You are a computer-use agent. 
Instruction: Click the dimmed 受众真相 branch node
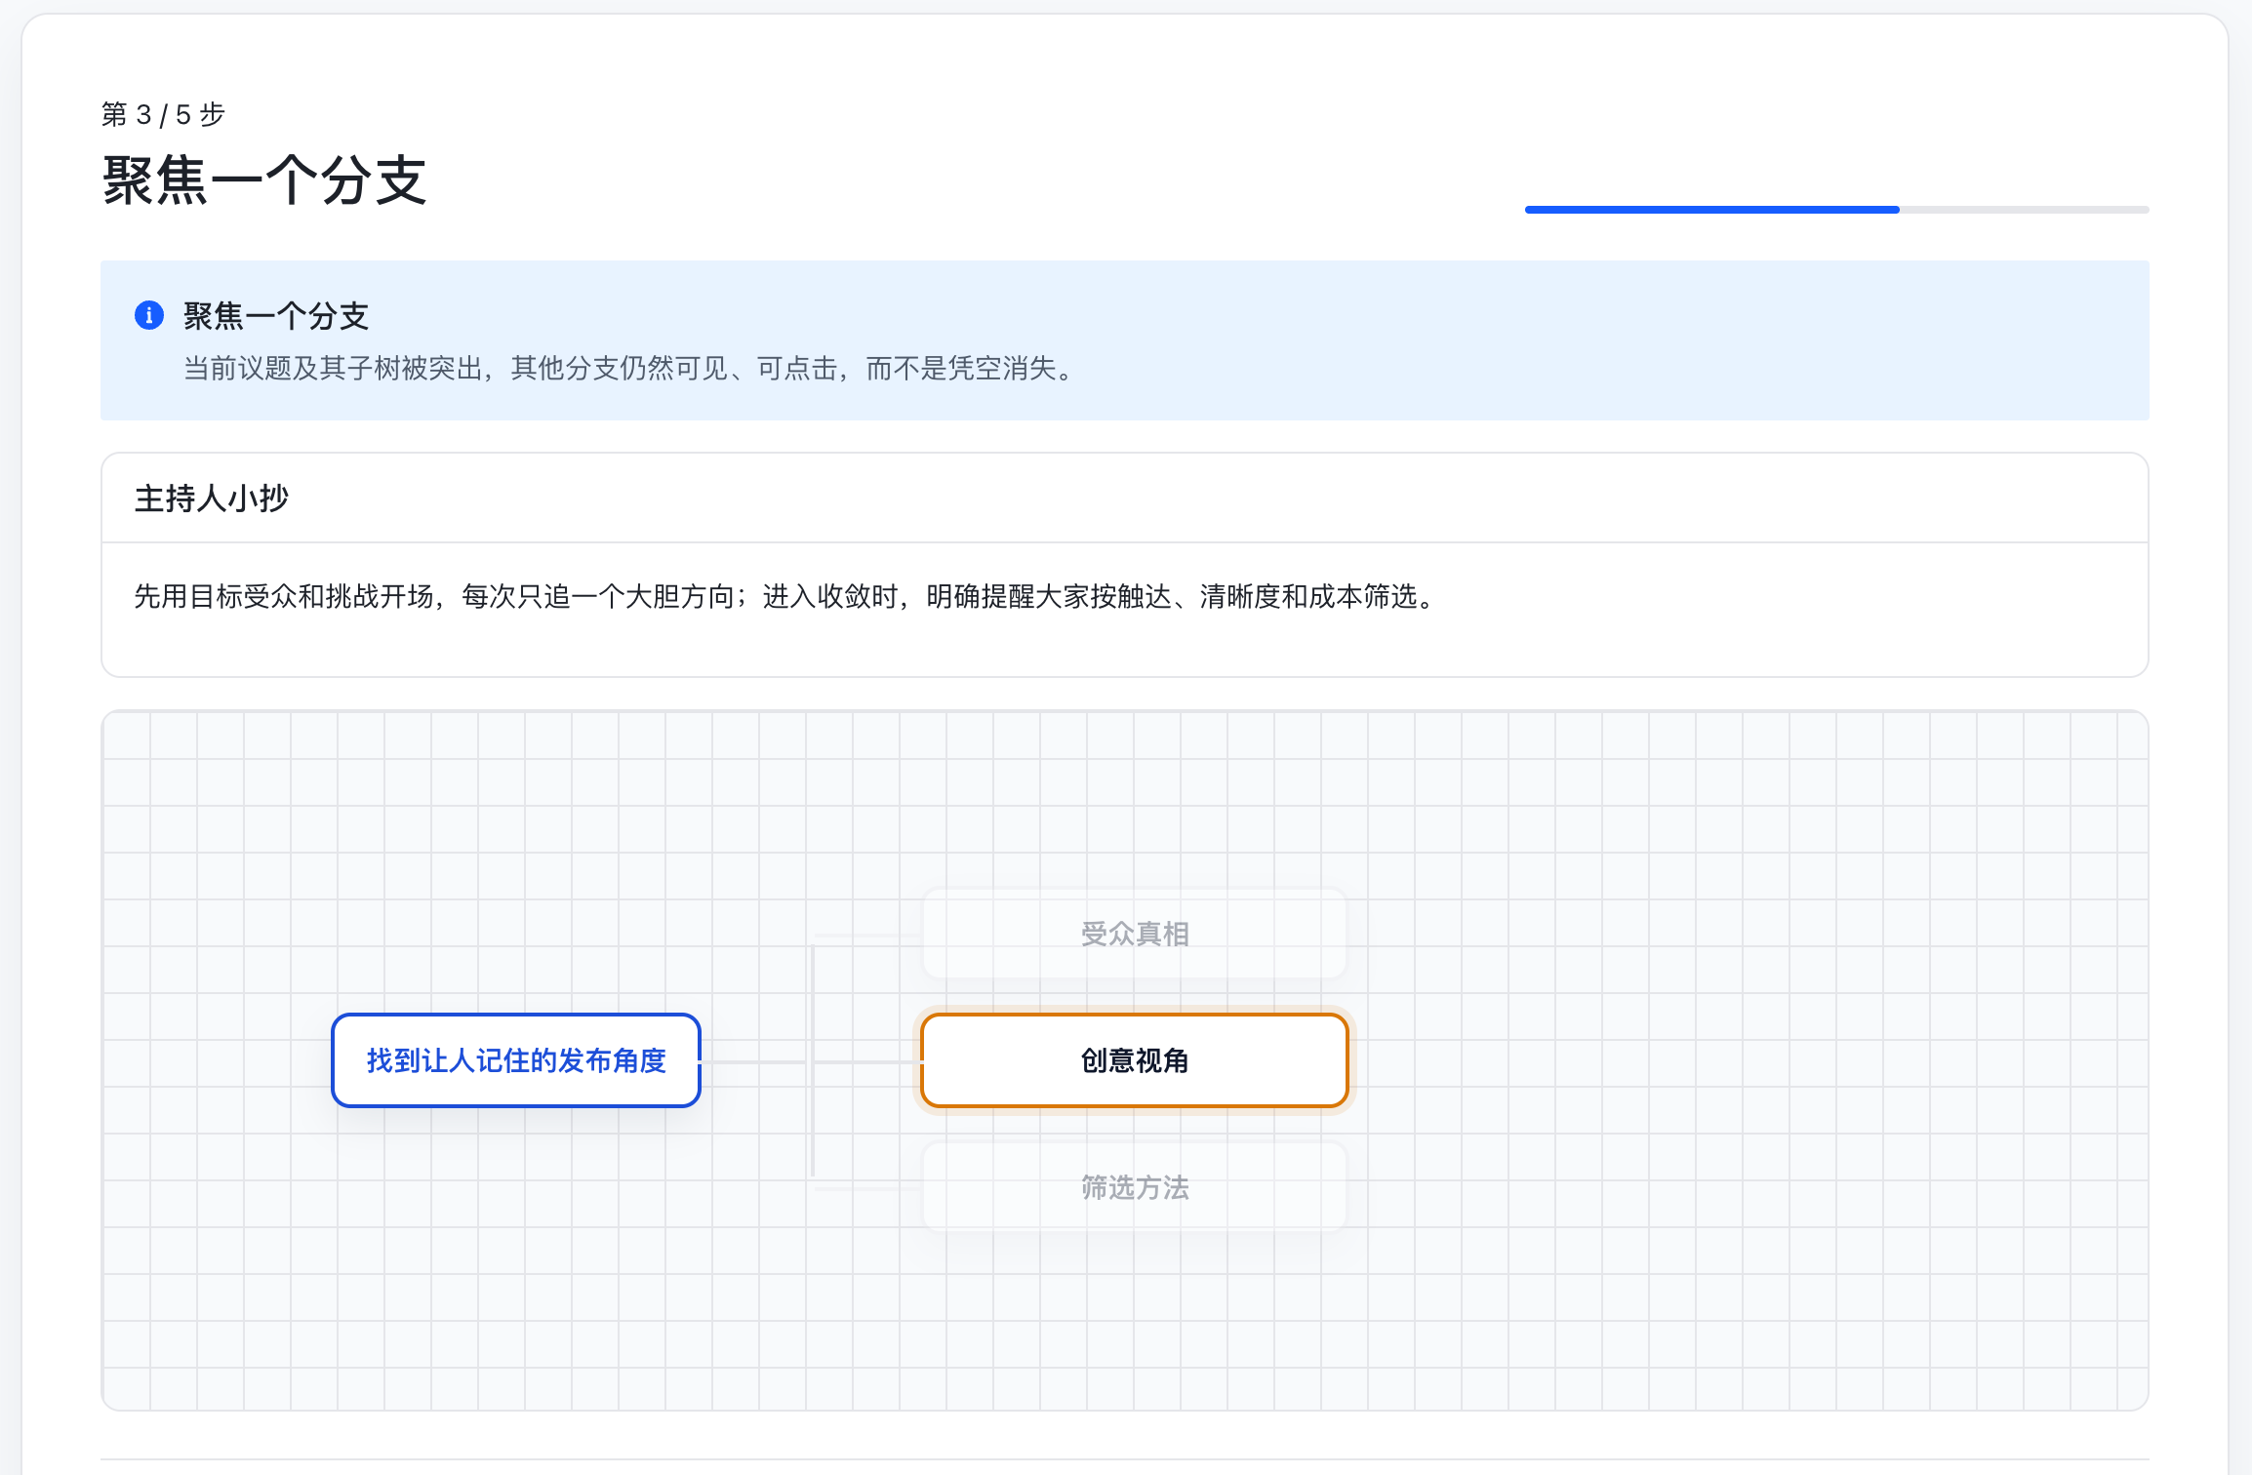(x=1135, y=934)
